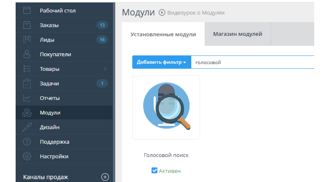The width and height of the screenshot is (330, 182).
Task: Click the Заказы shopping bag icon
Action: pyautogui.click(x=27, y=25)
